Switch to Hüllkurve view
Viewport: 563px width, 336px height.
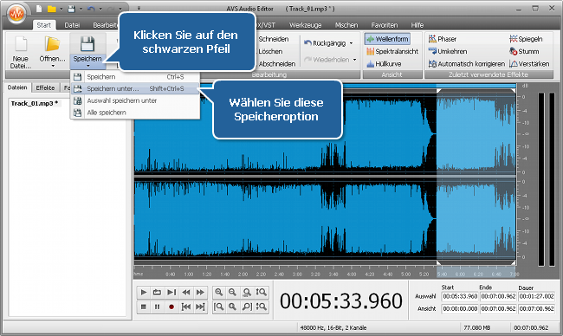[x=384, y=64]
